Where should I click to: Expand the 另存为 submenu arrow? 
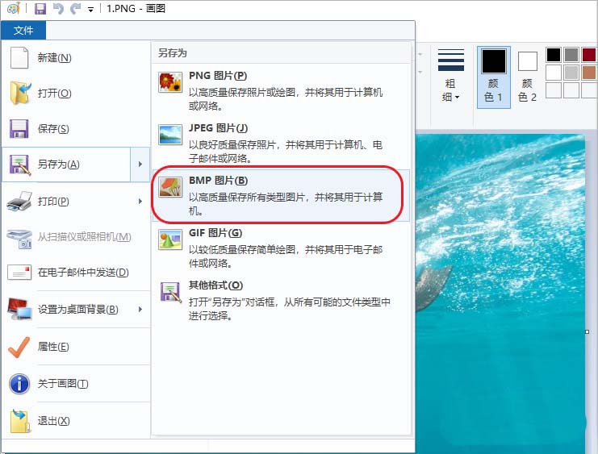140,164
